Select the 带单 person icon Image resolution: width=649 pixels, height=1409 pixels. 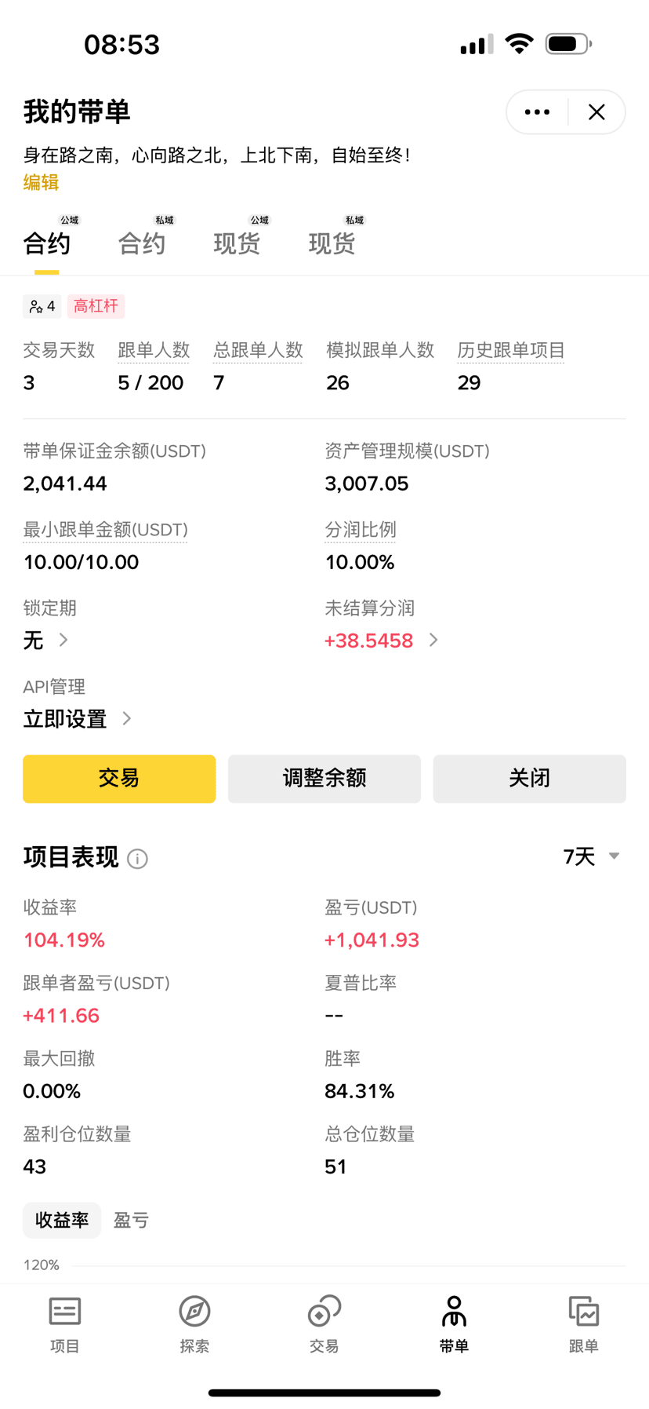[x=454, y=1312]
